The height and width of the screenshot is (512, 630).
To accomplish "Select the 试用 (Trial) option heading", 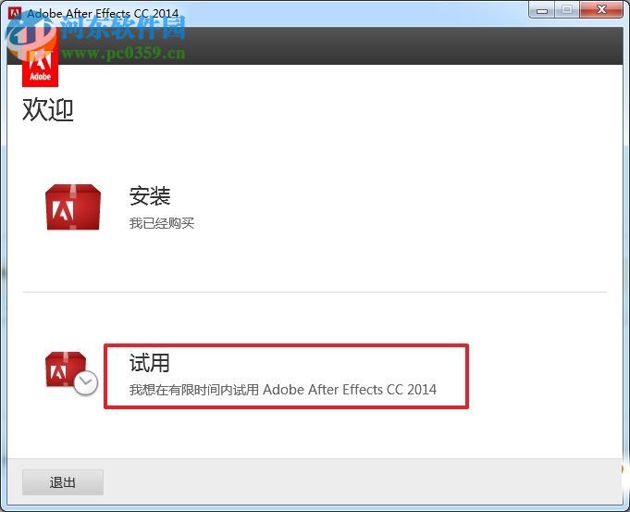I will (x=150, y=363).
